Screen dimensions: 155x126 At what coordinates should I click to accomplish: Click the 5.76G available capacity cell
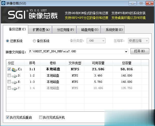[x=98, y=82]
